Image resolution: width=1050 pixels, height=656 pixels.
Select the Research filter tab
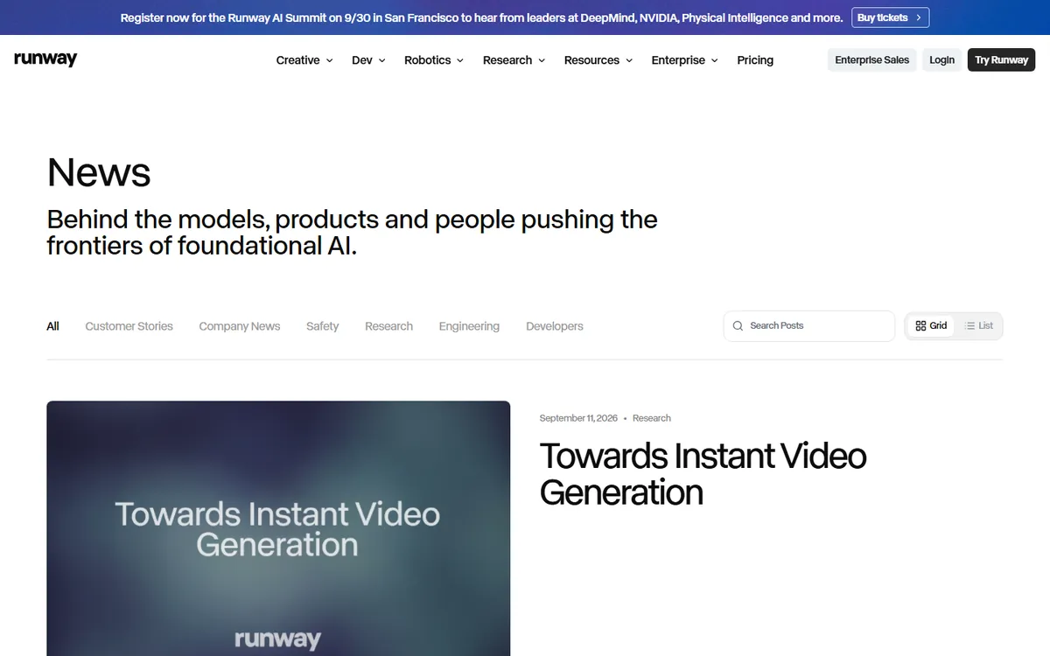[388, 326]
